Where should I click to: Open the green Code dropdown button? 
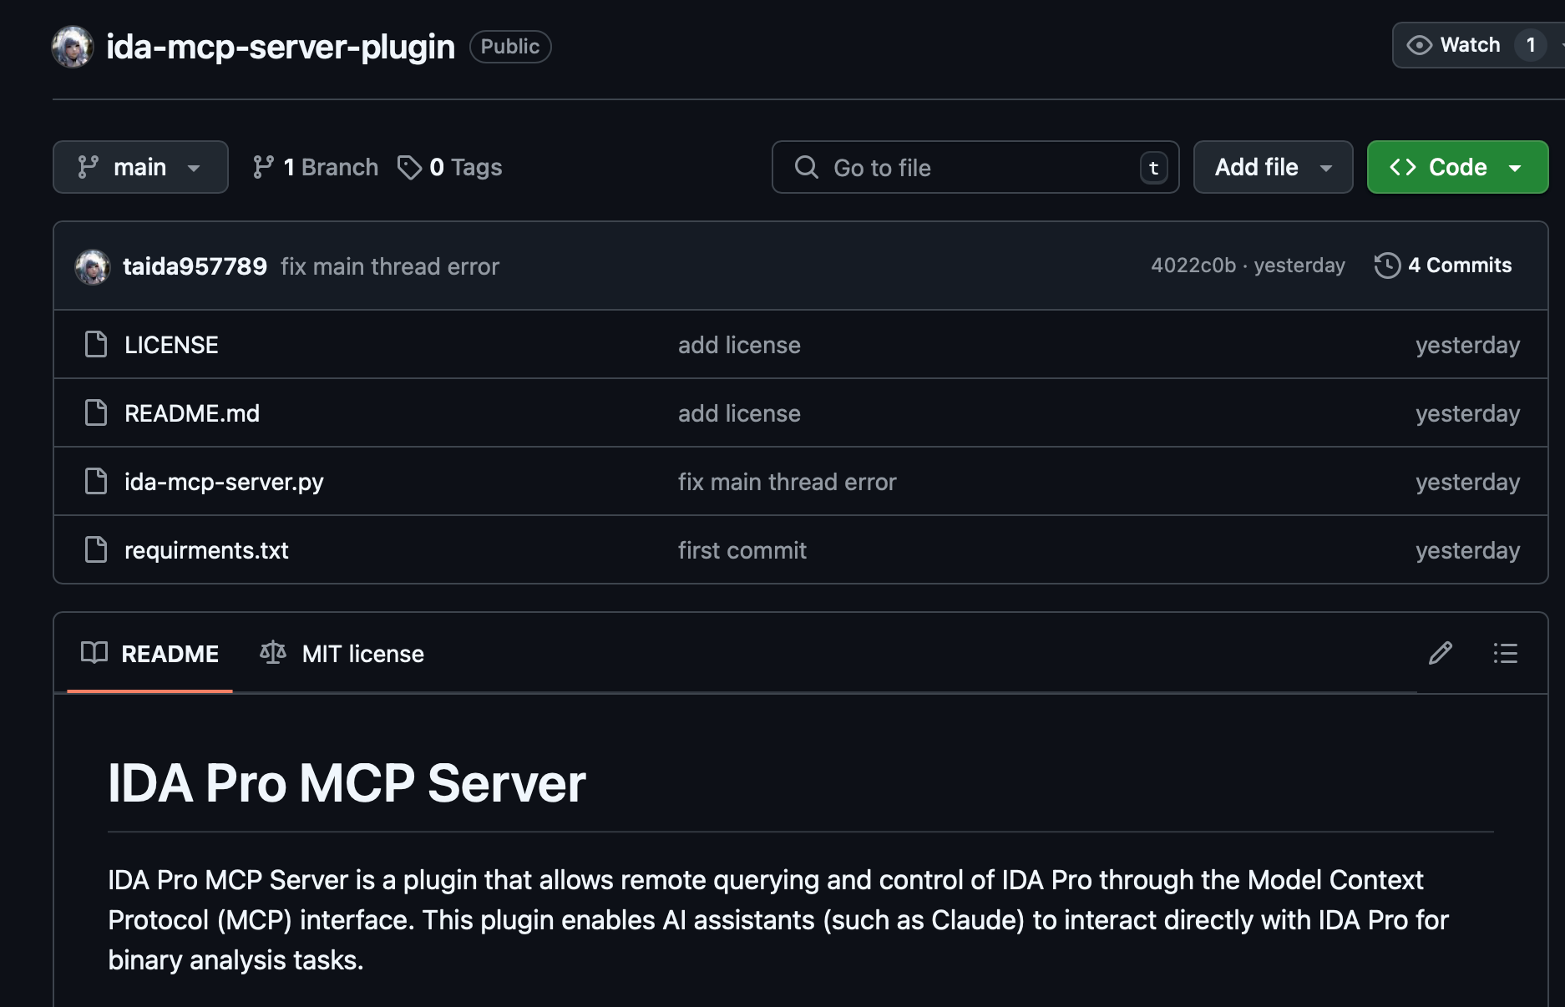click(1457, 167)
